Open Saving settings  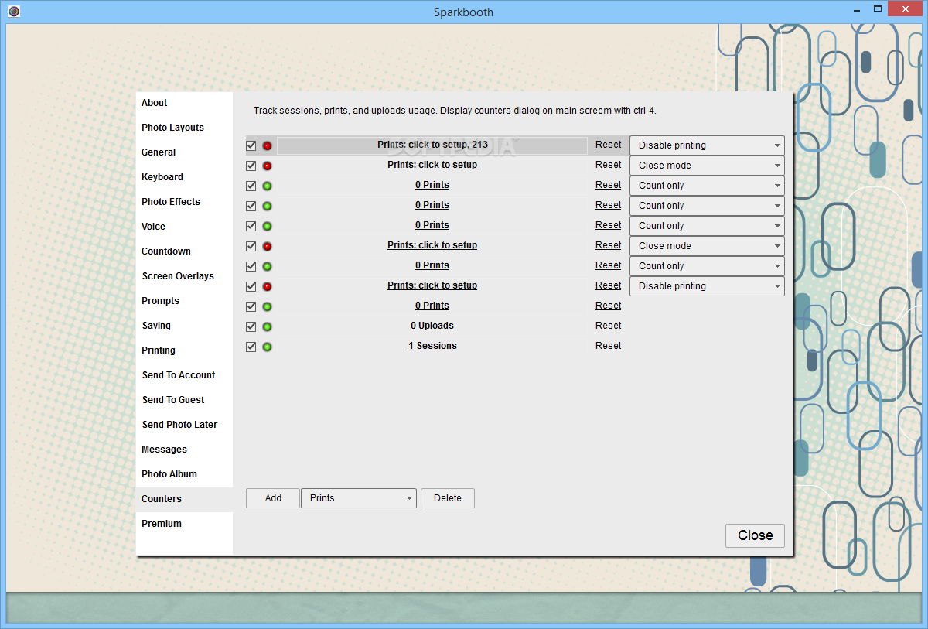[184, 326]
